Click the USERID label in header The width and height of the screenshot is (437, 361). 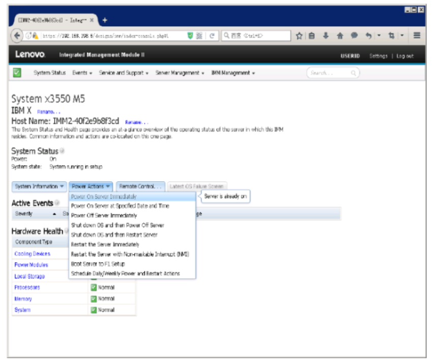pyautogui.click(x=350, y=56)
